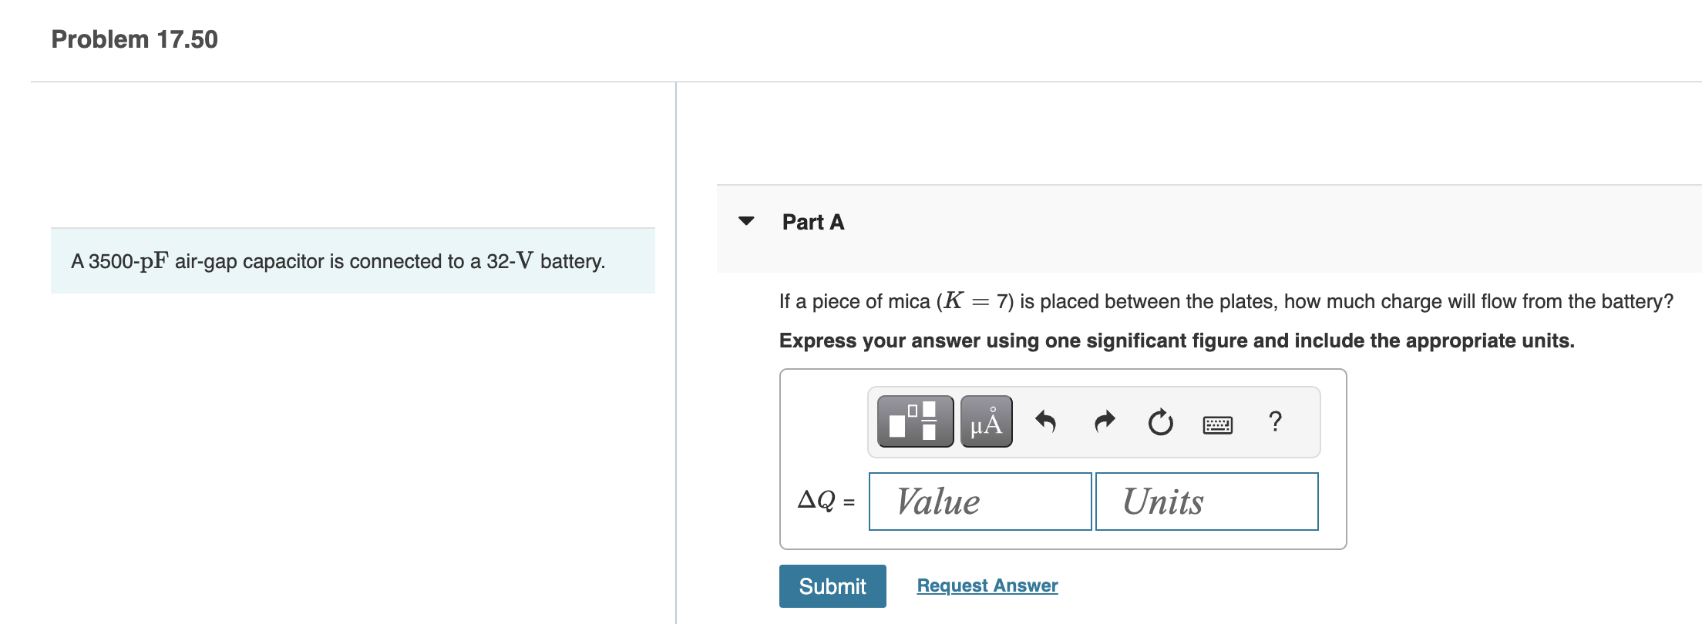Select the Problem 17.50 title
1702x624 pixels.
tap(133, 39)
